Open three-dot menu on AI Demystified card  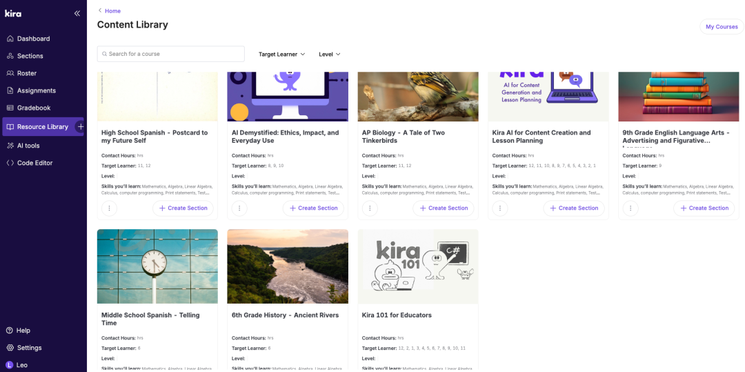239,208
